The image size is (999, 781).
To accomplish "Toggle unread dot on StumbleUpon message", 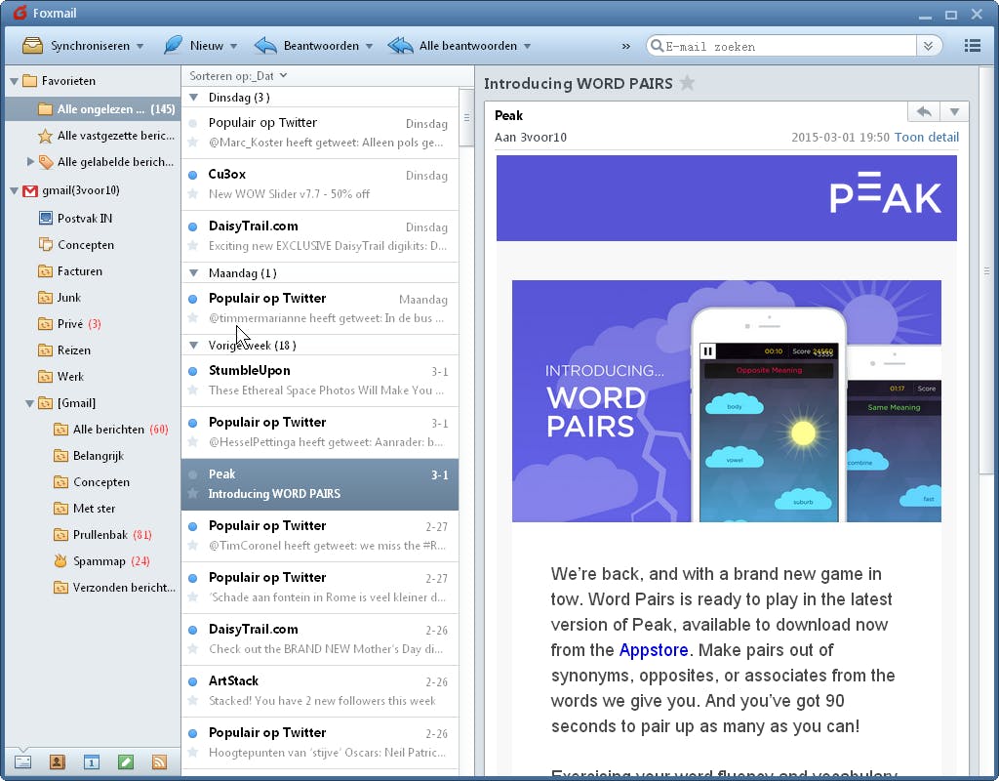I will [193, 371].
